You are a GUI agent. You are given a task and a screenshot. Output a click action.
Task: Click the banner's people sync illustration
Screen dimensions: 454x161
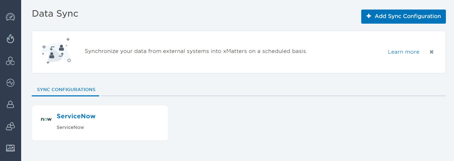56,52
